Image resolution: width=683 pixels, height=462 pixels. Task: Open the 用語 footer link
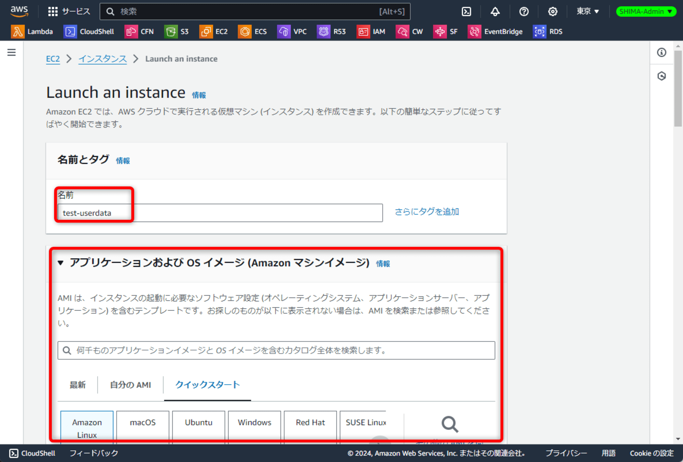[608, 453]
